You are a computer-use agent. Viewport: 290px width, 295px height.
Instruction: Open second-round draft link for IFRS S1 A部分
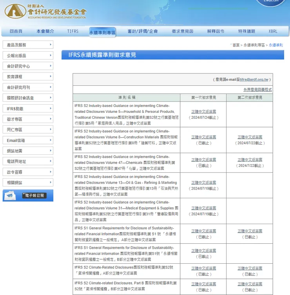pos(250,231)
